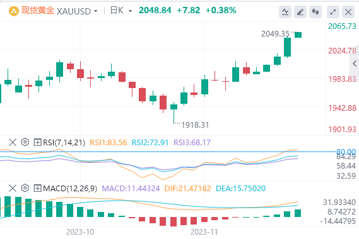The width and height of the screenshot is (359, 239).
Task: Click the 58.44 RSI axis label
Action: click(x=346, y=166)
